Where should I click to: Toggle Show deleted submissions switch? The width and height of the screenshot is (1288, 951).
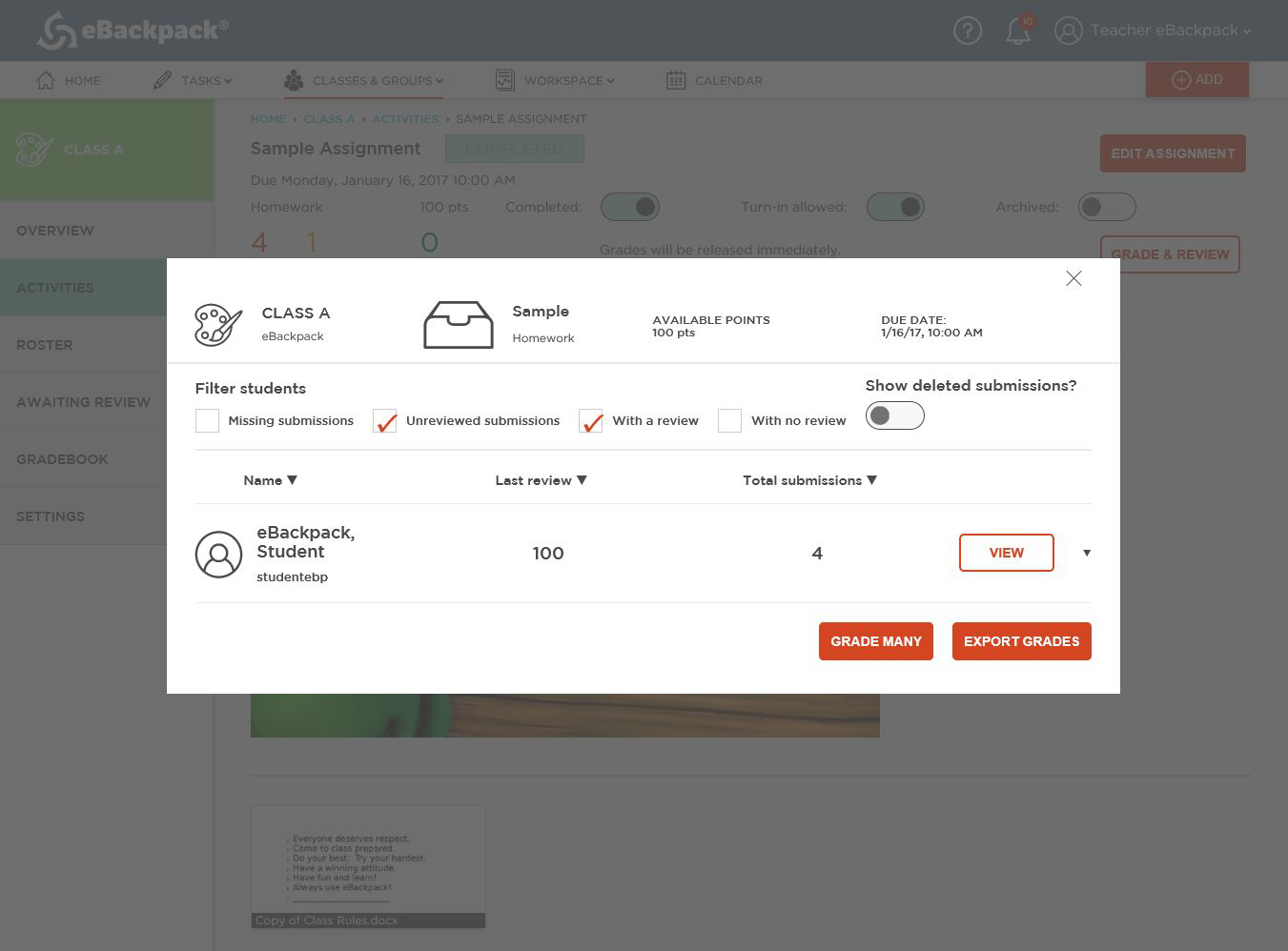(x=894, y=415)
